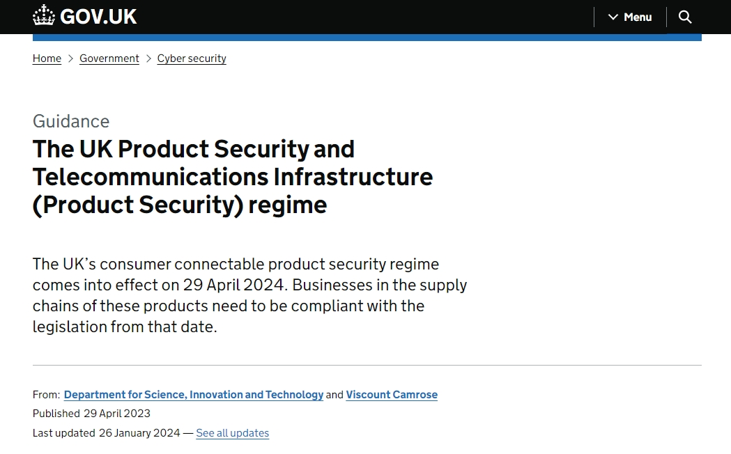Open the Menu navigation label

[638, 17]
